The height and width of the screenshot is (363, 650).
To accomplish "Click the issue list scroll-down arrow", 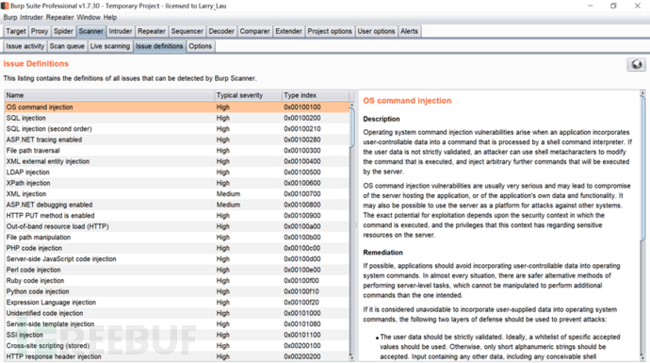I will (x=352, y=357).
